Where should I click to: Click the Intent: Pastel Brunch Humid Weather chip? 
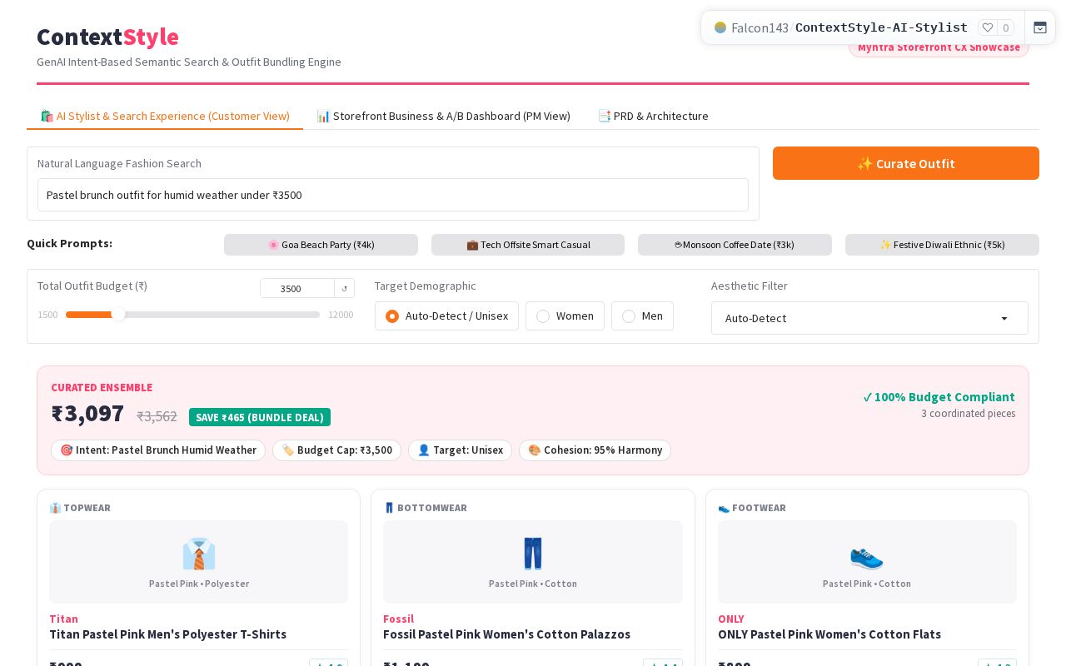[158, 450]
